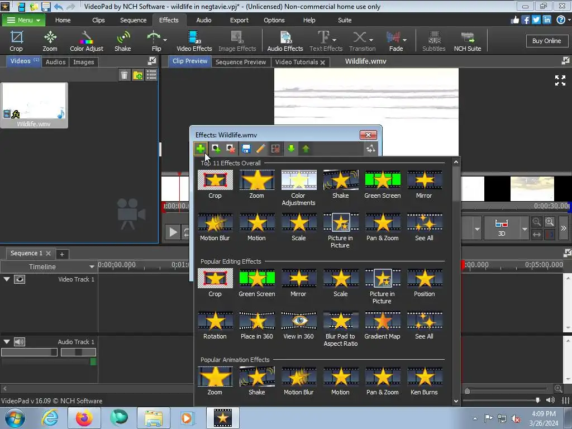Image resolution: width=572 pixels, height=429 pixels.
Task: Select Motion Blur in Top 11 Effects
Action: pyautogui.click(x=215, y=227)
